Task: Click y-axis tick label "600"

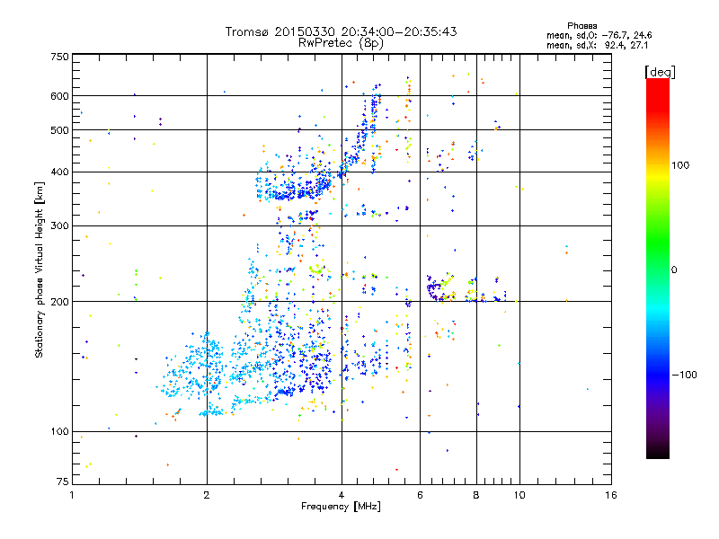Action: (59, 96)
